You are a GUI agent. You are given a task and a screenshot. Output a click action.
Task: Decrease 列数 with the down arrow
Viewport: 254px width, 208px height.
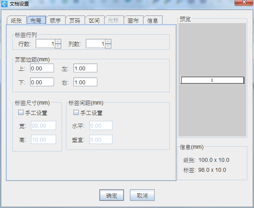108,46
